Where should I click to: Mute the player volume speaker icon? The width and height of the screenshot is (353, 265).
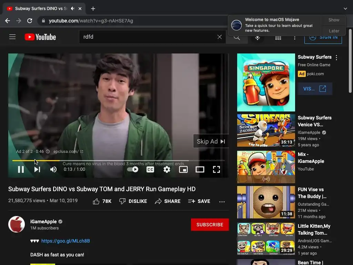[x=53, y=169]
